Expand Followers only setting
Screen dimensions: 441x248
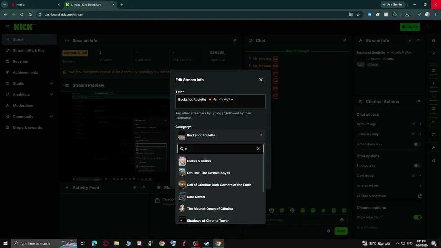pos(420,134)
